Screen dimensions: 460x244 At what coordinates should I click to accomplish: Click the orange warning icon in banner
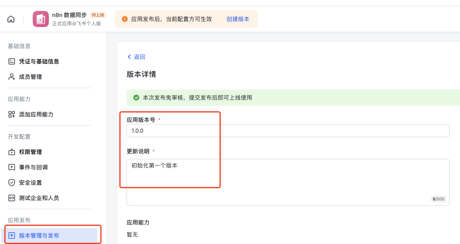125,19
